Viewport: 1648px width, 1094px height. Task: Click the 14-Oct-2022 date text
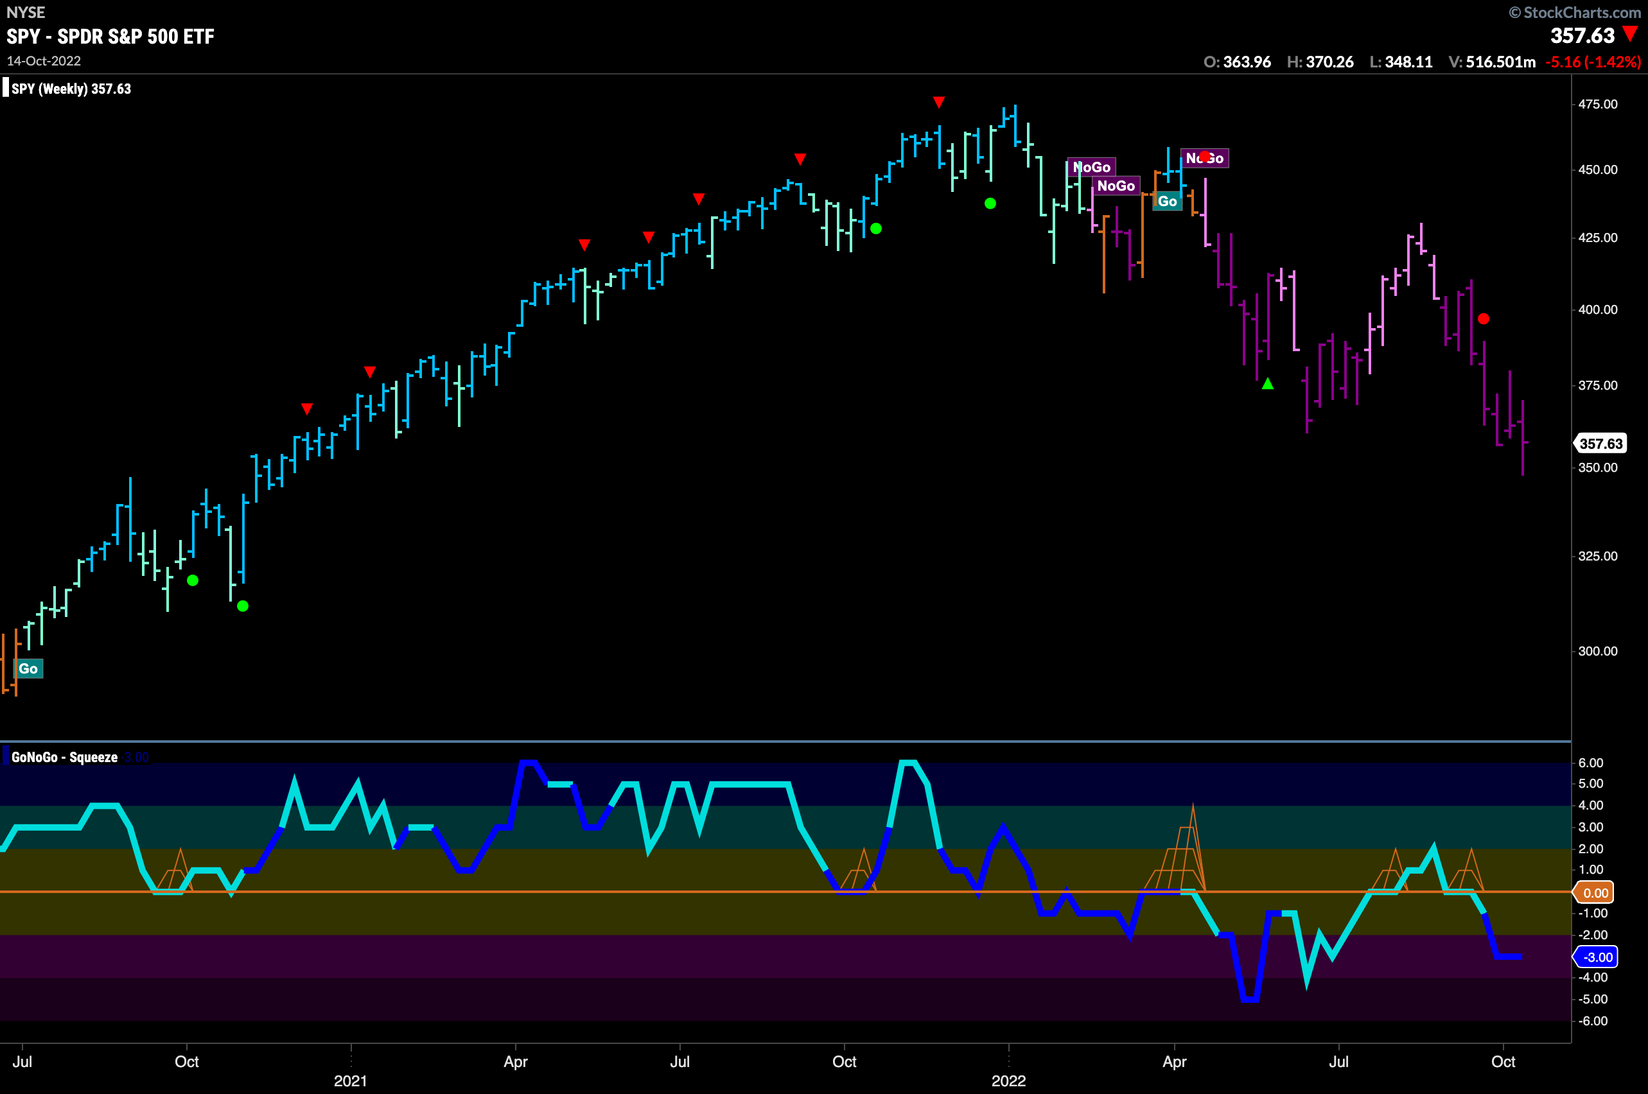[43, 61]
